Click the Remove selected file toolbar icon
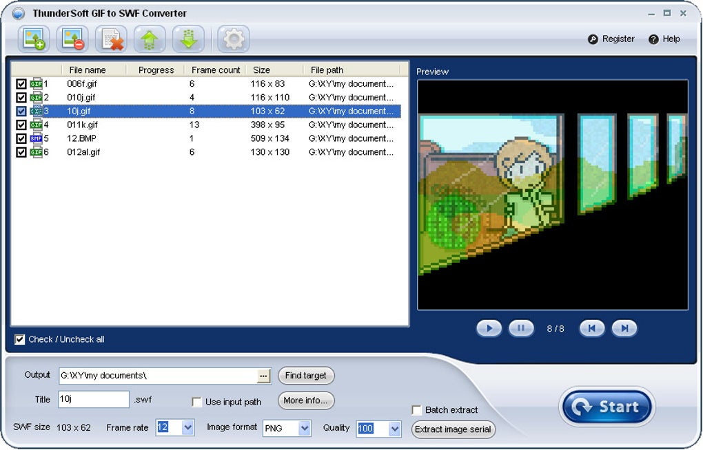703x450 pixels. pyautogui.click(x=72, y=39)
